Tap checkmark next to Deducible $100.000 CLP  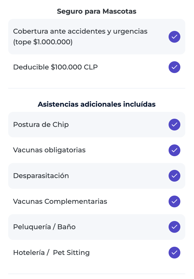tap(174, 67)
